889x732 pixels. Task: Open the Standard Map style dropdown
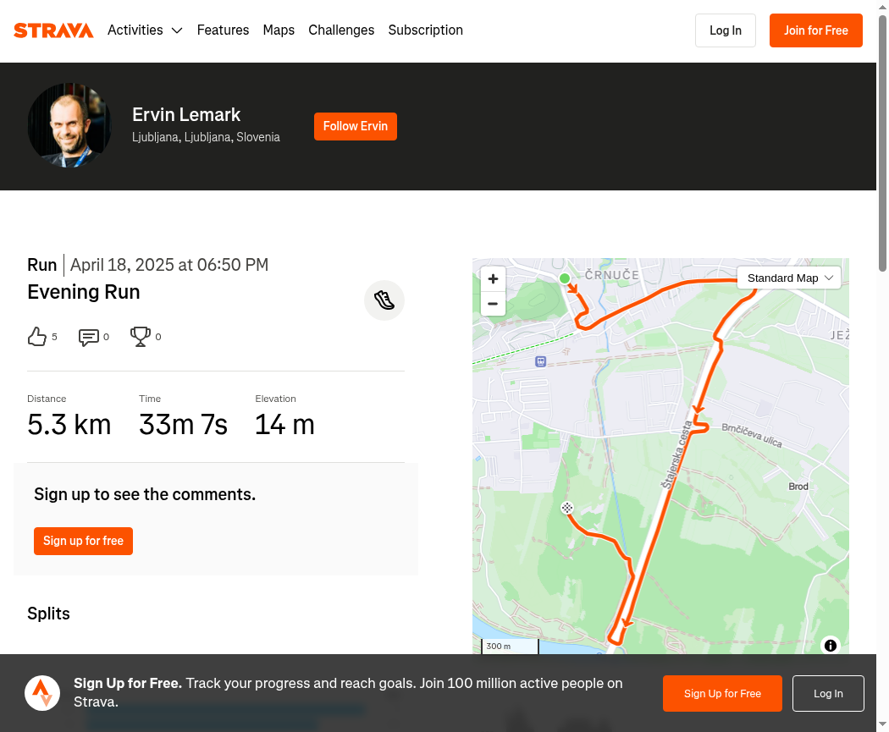[789, 278]
